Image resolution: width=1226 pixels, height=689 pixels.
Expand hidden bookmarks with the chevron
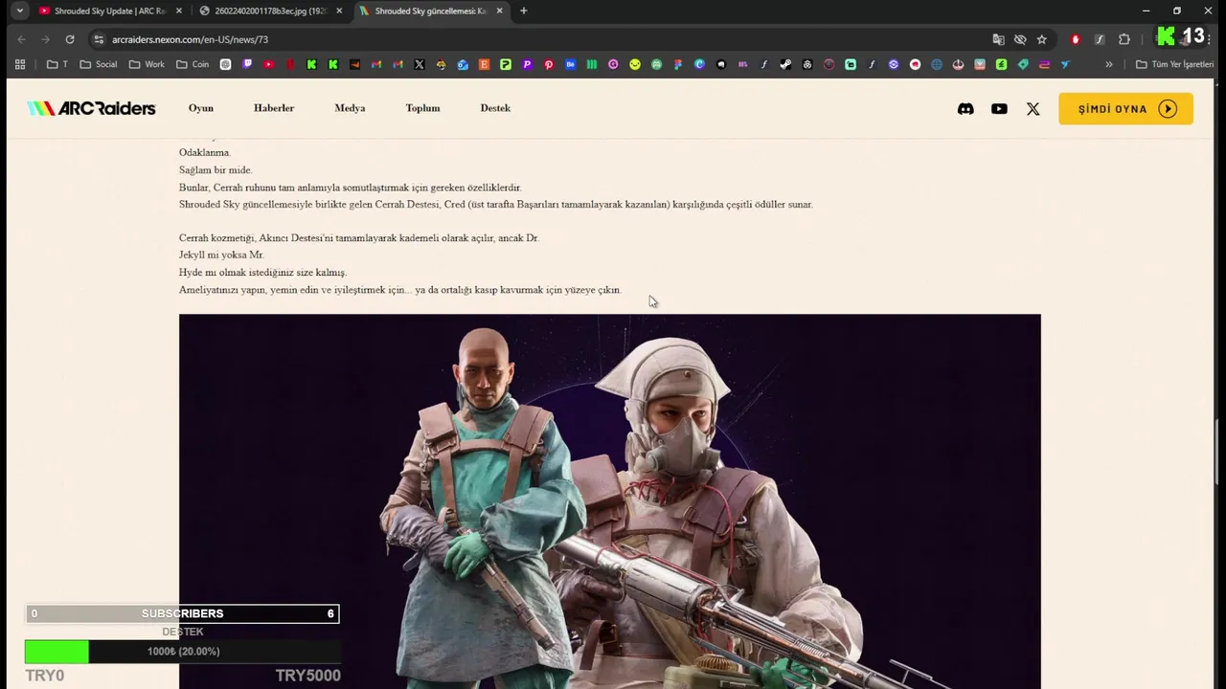pos(1109,64)
